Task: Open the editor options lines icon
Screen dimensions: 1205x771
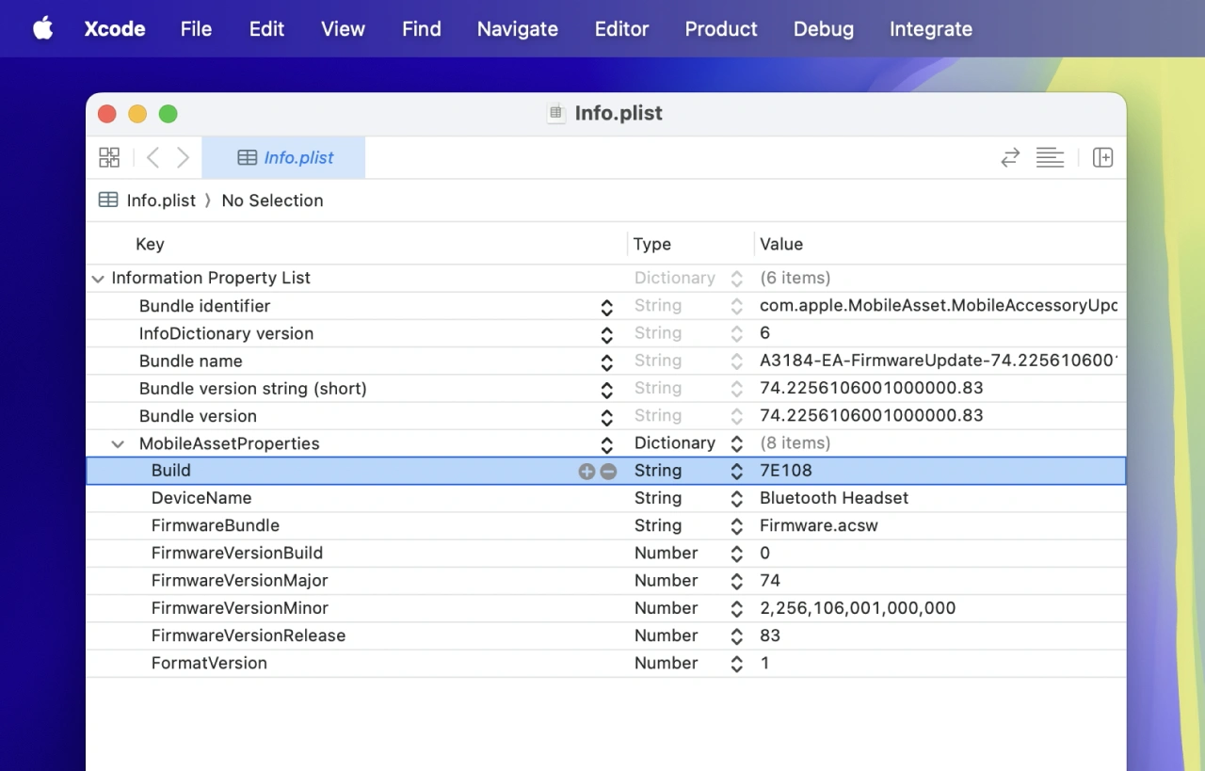Action: pos(1050,157)
